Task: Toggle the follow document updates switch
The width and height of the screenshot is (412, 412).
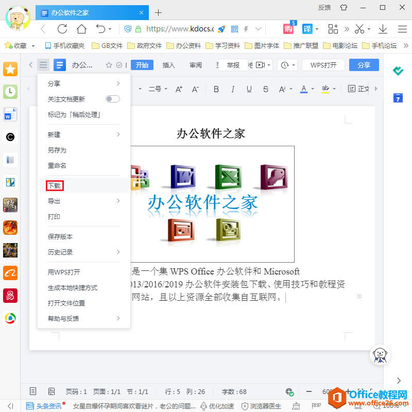Action: (x=112, y=99)
